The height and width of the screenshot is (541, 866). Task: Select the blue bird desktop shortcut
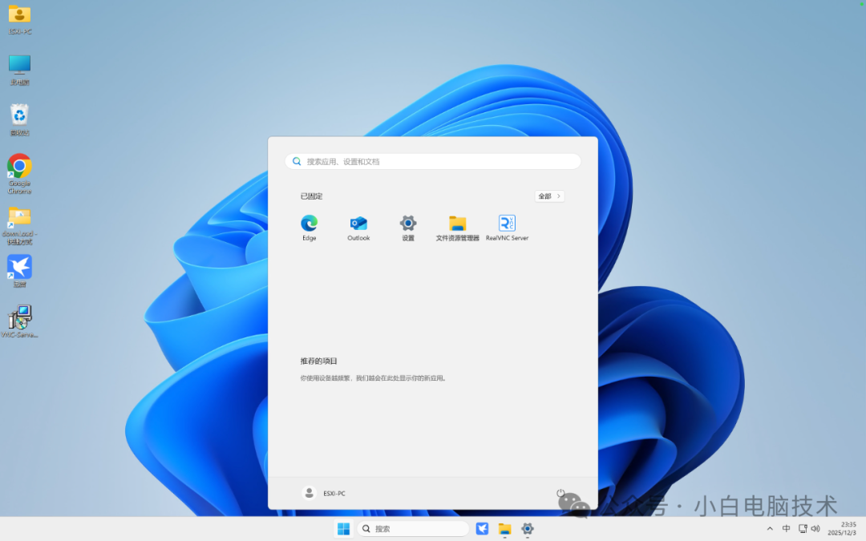[19, 271]
